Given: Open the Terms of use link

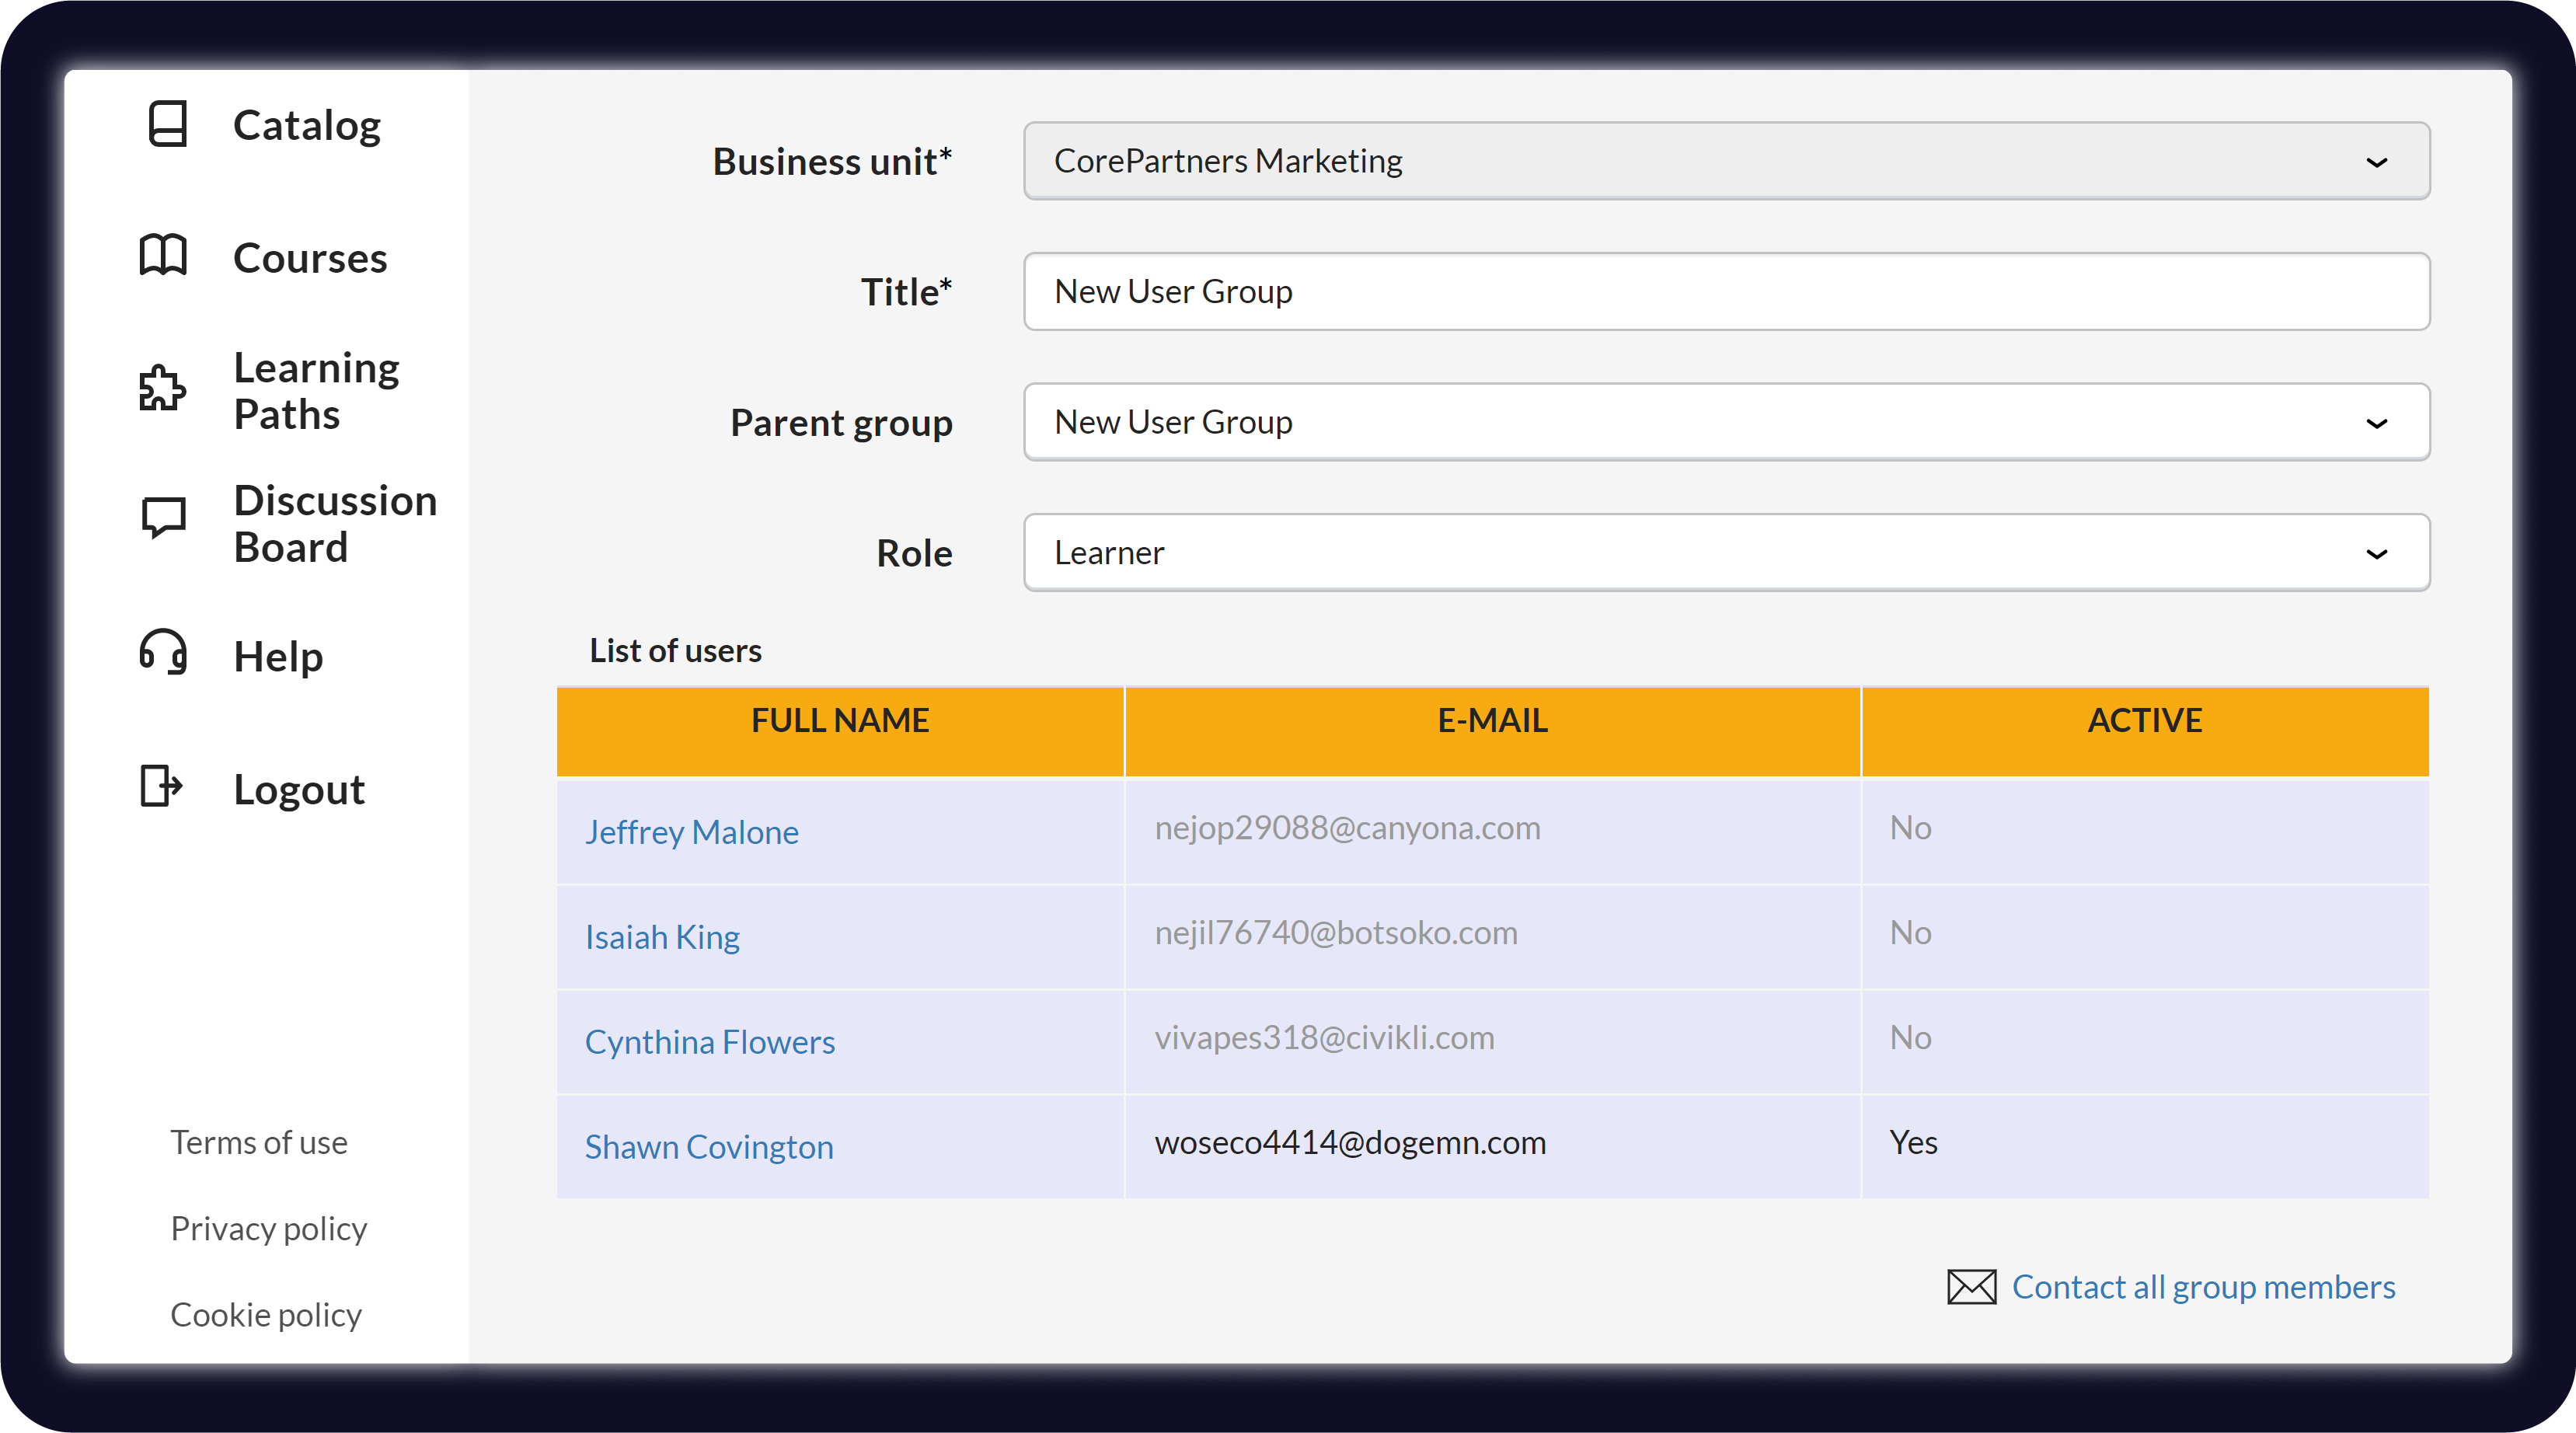Looking at the screenshot, I should click(x=259, y=1142).
